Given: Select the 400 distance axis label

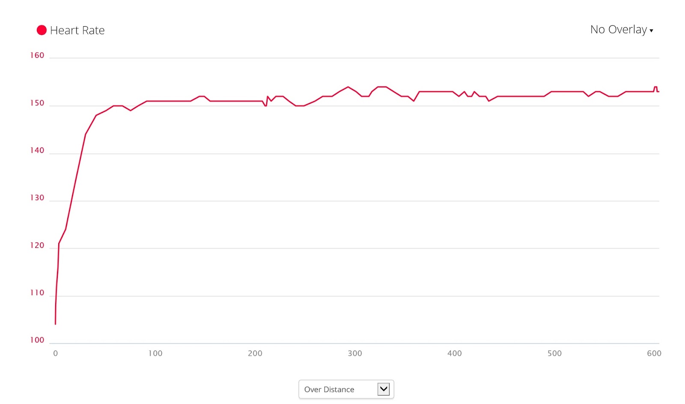Looking at the screenshot, I should pyautogui.click(x=455, y=353).
